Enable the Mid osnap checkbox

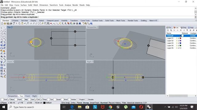(23, 100)
